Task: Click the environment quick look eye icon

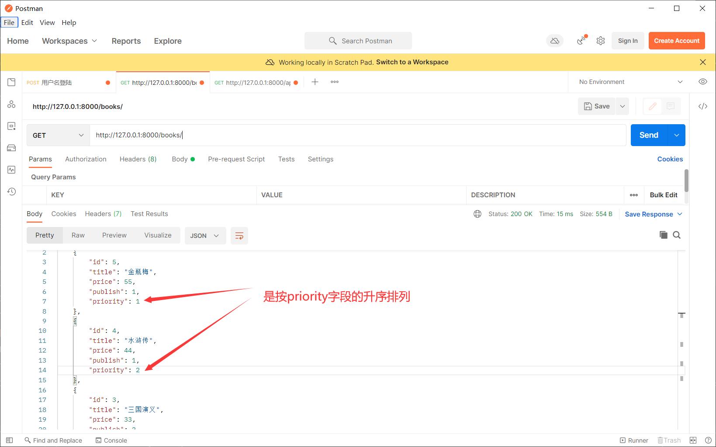Action: [702, 82]
